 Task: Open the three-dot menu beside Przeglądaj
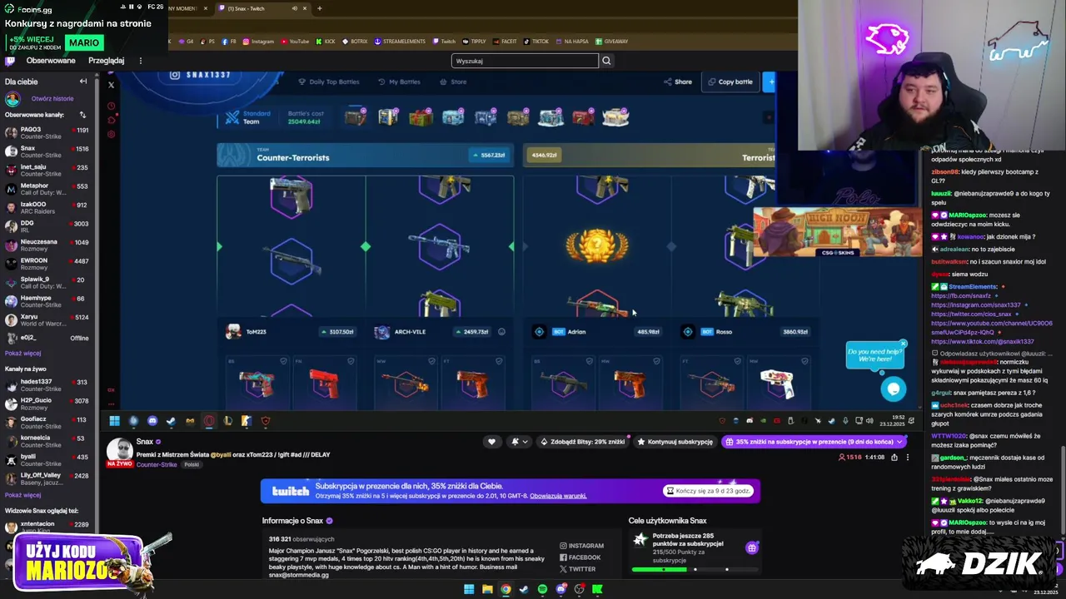point(140,61)
